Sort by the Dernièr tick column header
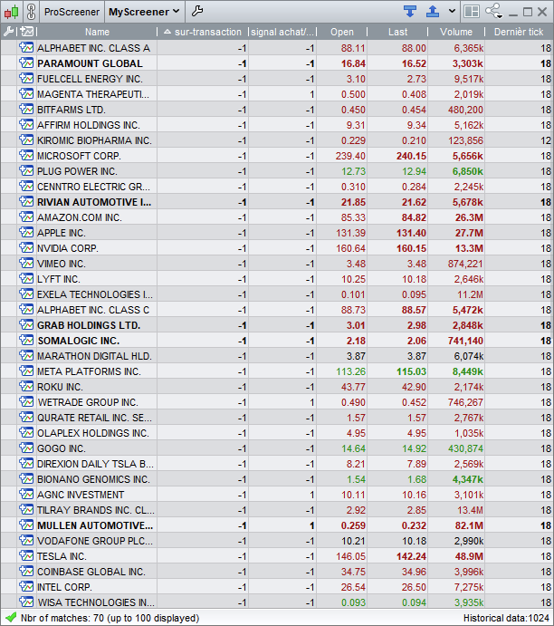This screenshot has width=554, height=626. click(x=519, y=32)
